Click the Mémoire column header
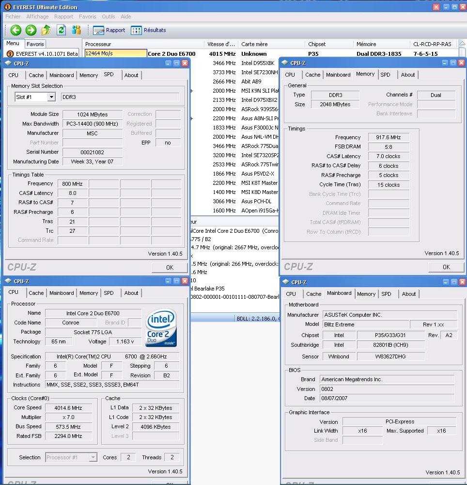The height and width of the screenshot is (485, 467). point(381,44)
